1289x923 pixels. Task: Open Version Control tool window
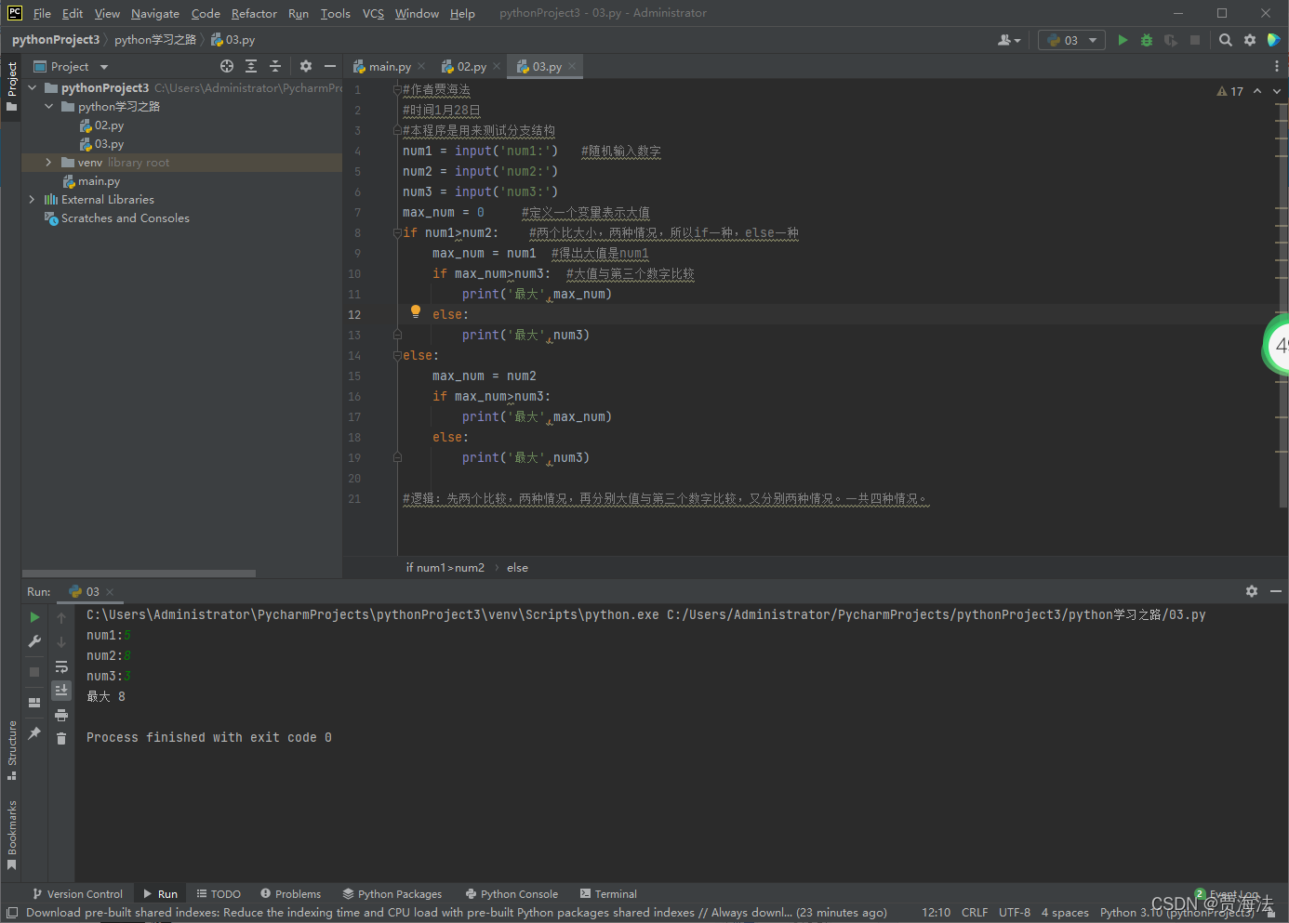coord(77,893)
